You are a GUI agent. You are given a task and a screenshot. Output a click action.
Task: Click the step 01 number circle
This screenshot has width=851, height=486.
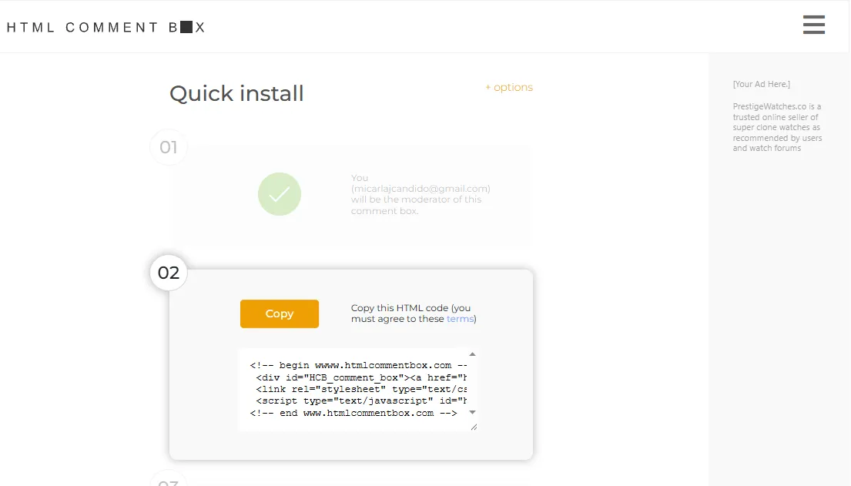click(168, 147)
